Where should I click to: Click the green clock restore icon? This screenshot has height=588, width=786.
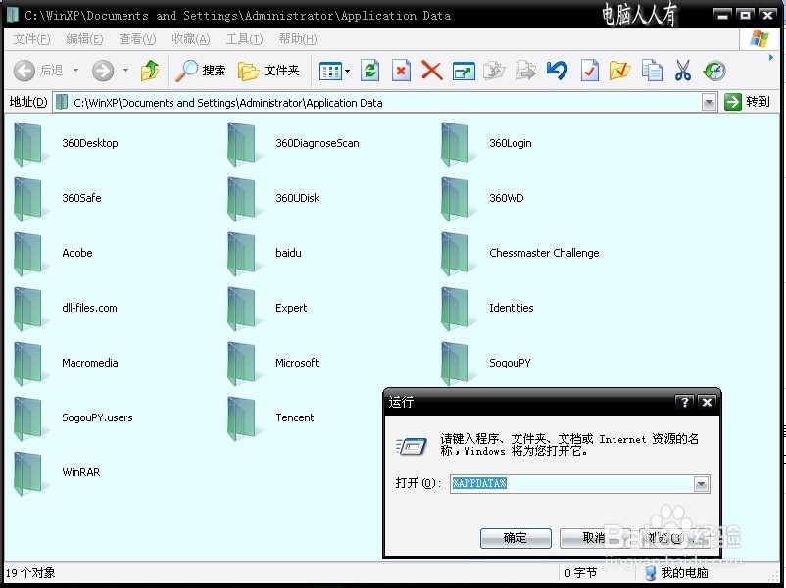pos(714,71)
